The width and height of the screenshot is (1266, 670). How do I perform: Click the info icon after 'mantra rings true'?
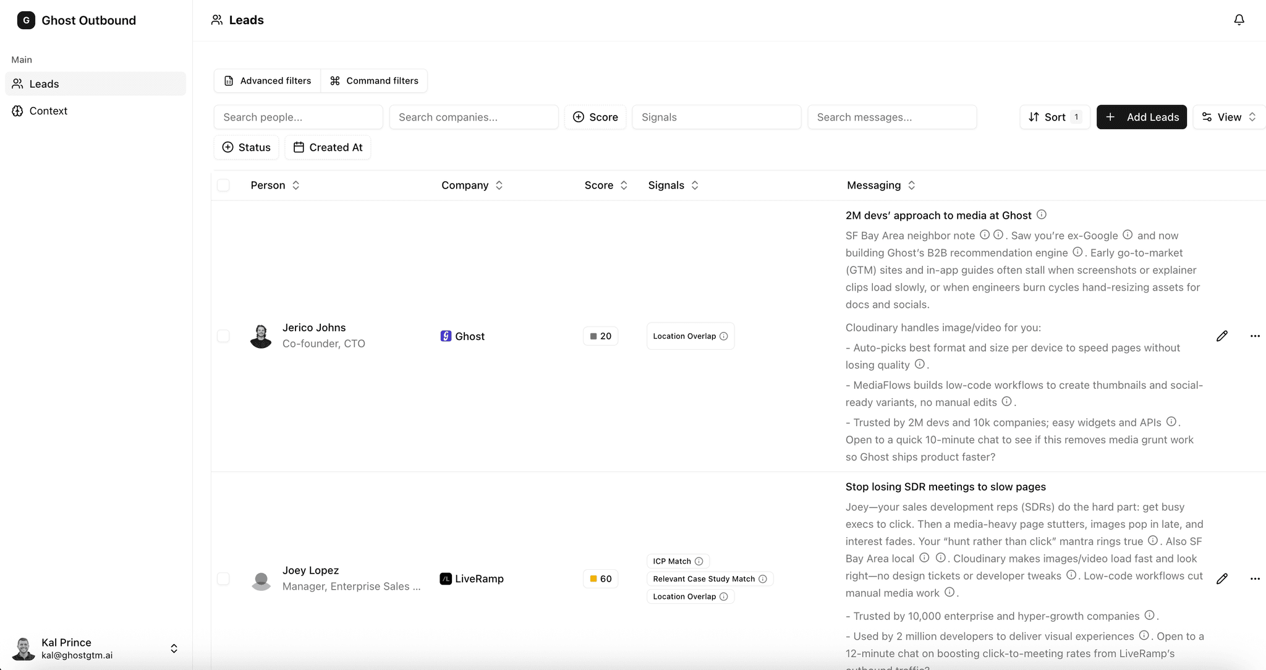coord(1153,540)
